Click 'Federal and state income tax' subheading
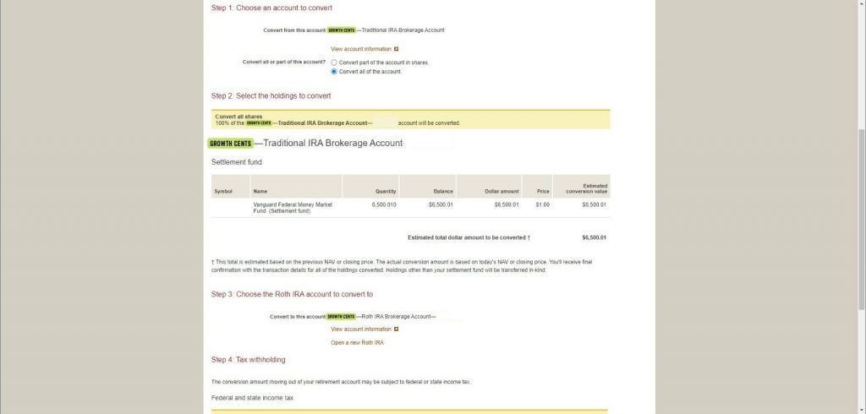Screen dimensions: 866x414 coord(252,398)
